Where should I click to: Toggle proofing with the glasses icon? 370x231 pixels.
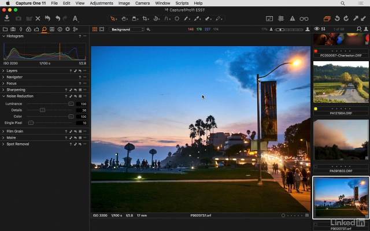(x=304, y=18)
